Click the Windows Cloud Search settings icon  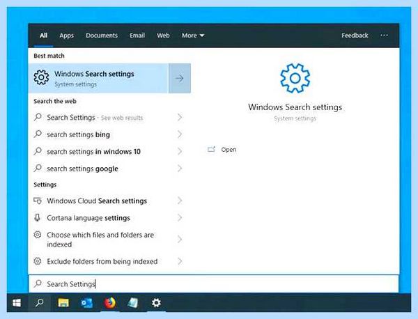click(x=38, y=201)
